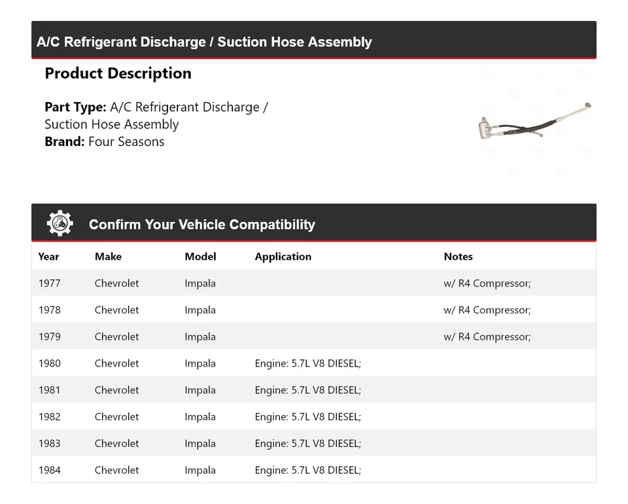The height and width of the screenshot is (504, 628).
Task: Click the Four Seasons brand name
Action: point(126,141)
